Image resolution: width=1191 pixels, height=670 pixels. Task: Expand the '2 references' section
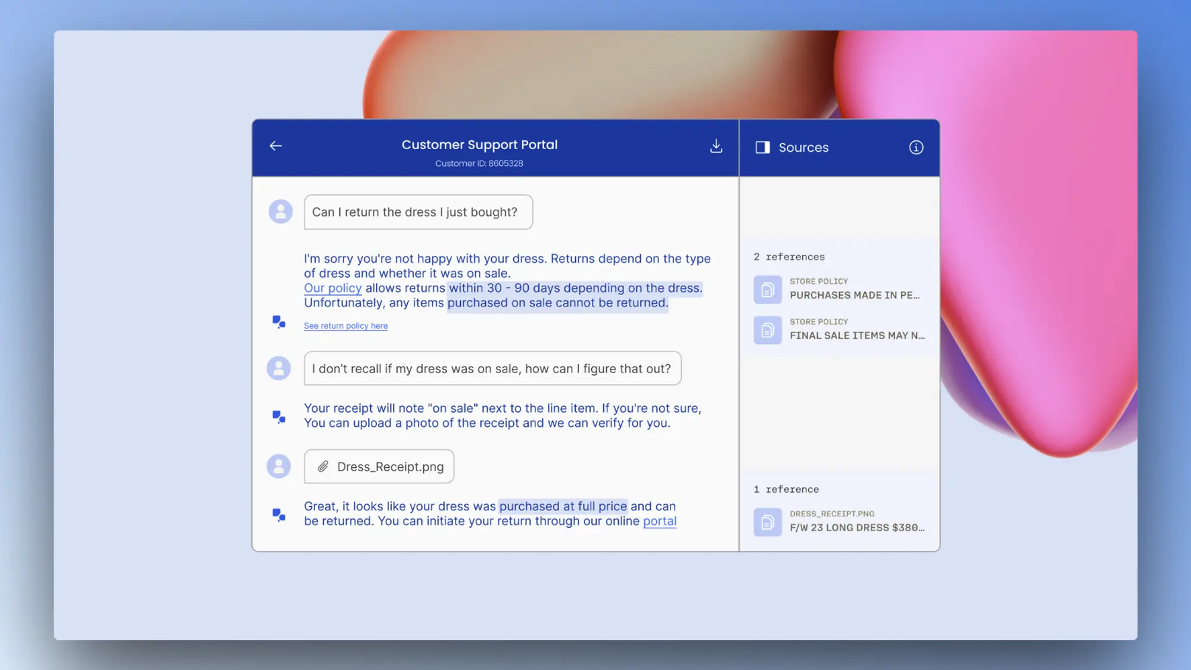coord(789,256)
